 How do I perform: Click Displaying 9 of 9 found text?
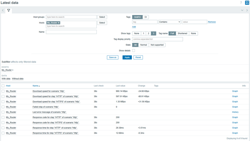[x=237, y=139]
